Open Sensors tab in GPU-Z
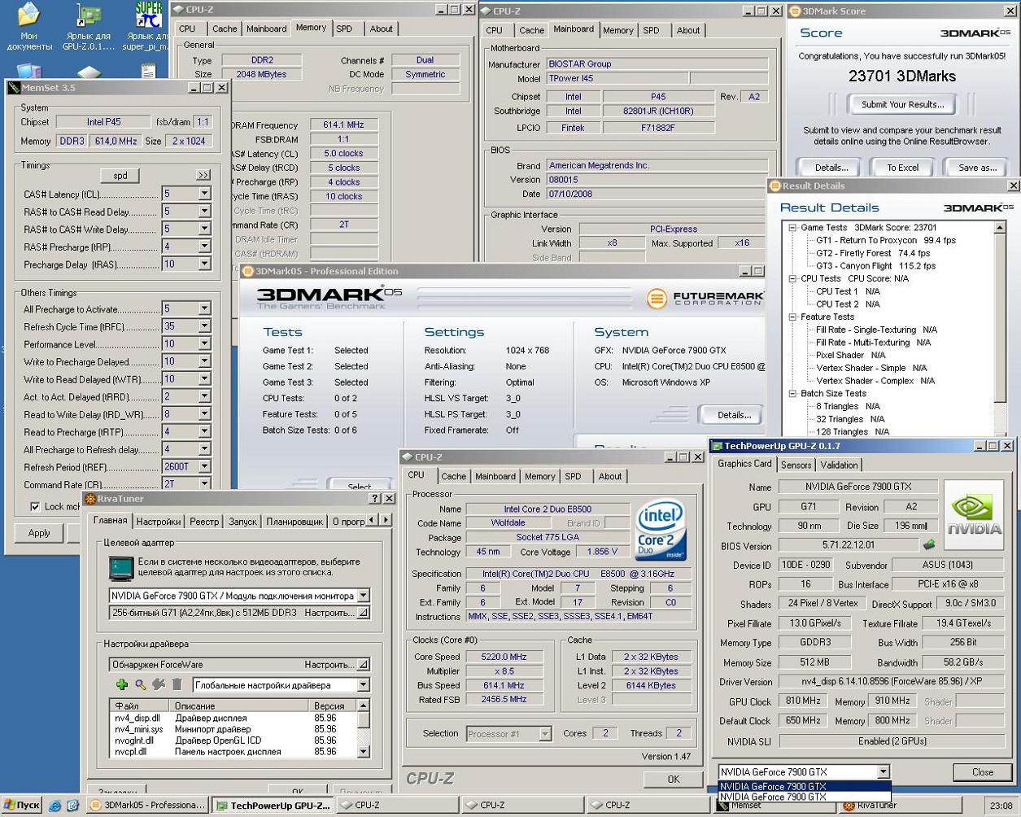The height and width of the screenshot is (817, 1021). click(796, 465)
